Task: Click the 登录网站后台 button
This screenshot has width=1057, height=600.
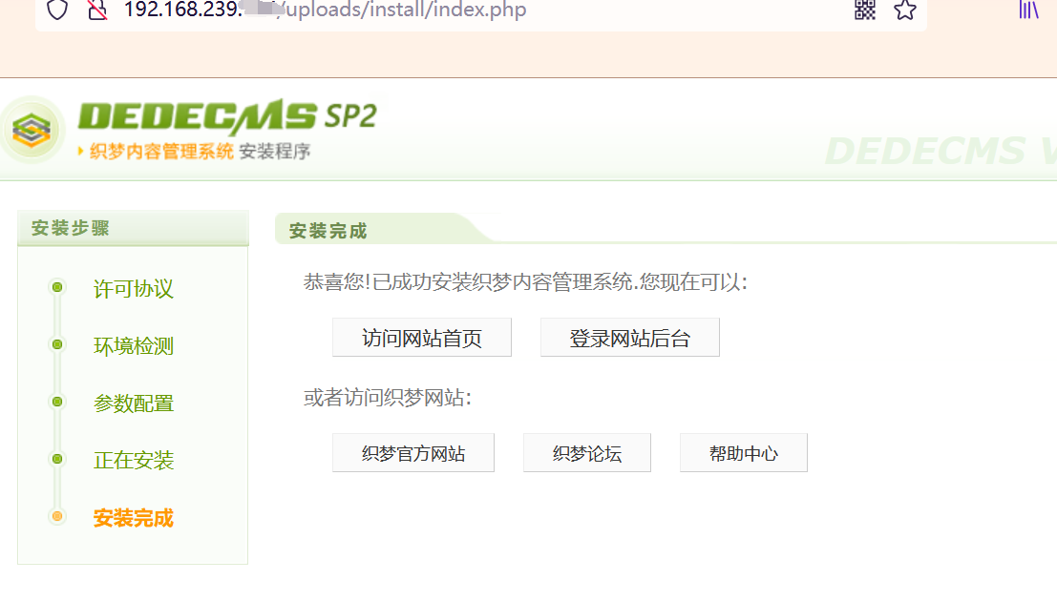Action: pos(629,338)
